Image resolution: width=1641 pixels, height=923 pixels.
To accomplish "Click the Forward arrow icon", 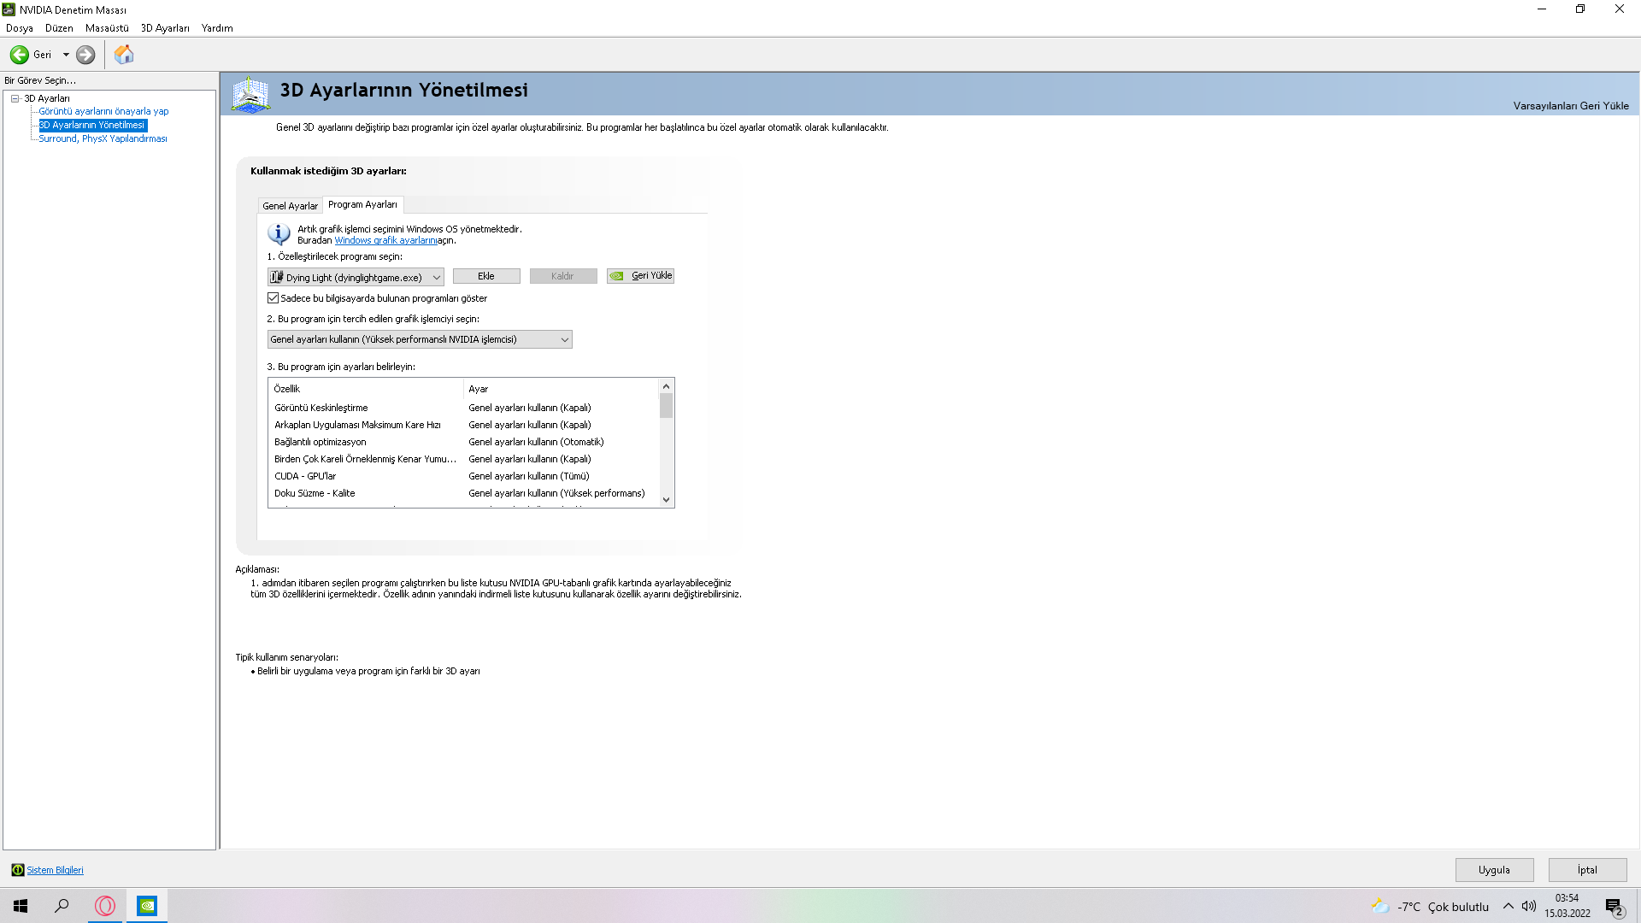I will tap(85, 55).
